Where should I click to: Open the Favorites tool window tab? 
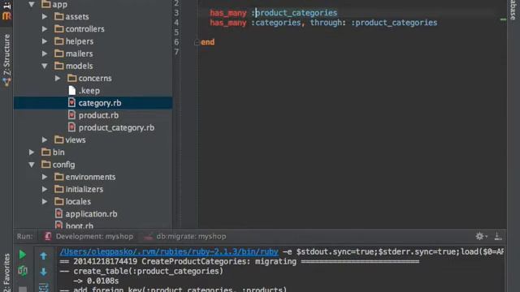coord(6,272)
